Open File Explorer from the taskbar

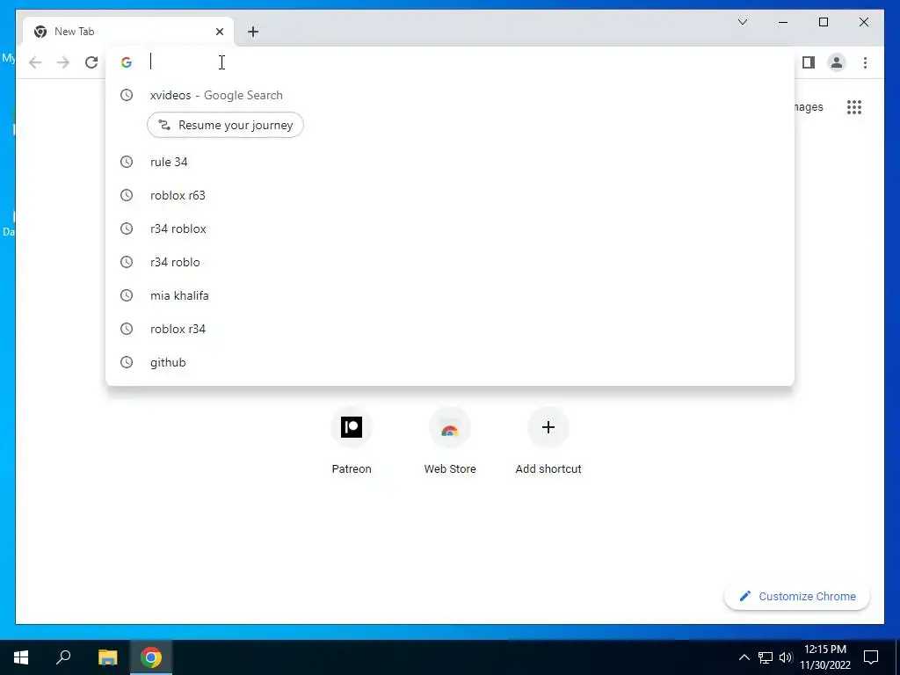[x=107, y=657]
